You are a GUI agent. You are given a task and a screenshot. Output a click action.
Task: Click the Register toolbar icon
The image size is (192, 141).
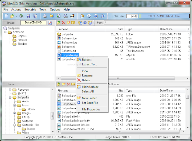[82, 16]
